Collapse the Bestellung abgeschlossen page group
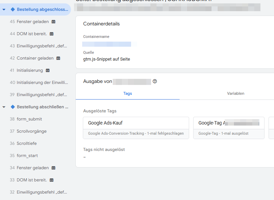274x200 pixels. click(4, 9)
